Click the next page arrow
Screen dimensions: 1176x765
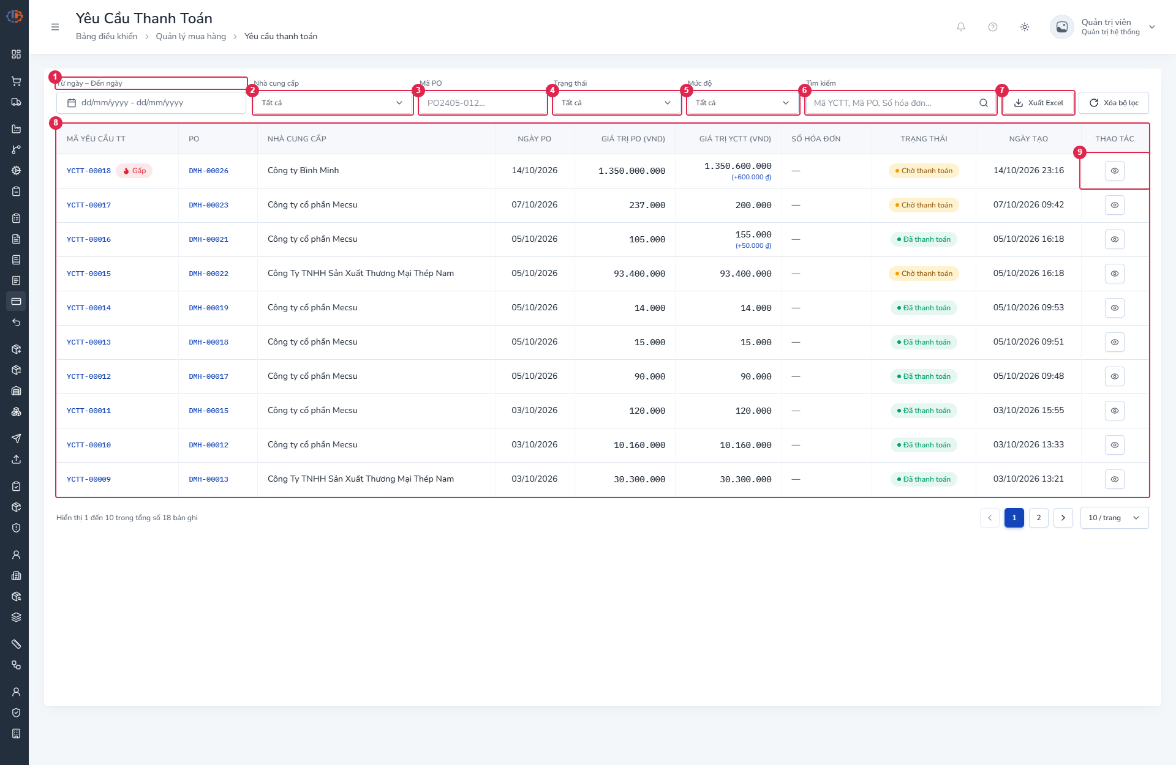tap(1063, 518)
